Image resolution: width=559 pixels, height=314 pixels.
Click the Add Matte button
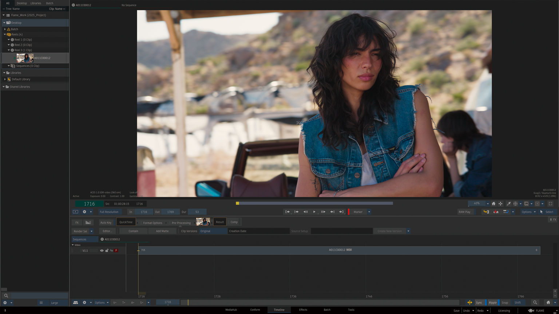click(x=162, y=231)
